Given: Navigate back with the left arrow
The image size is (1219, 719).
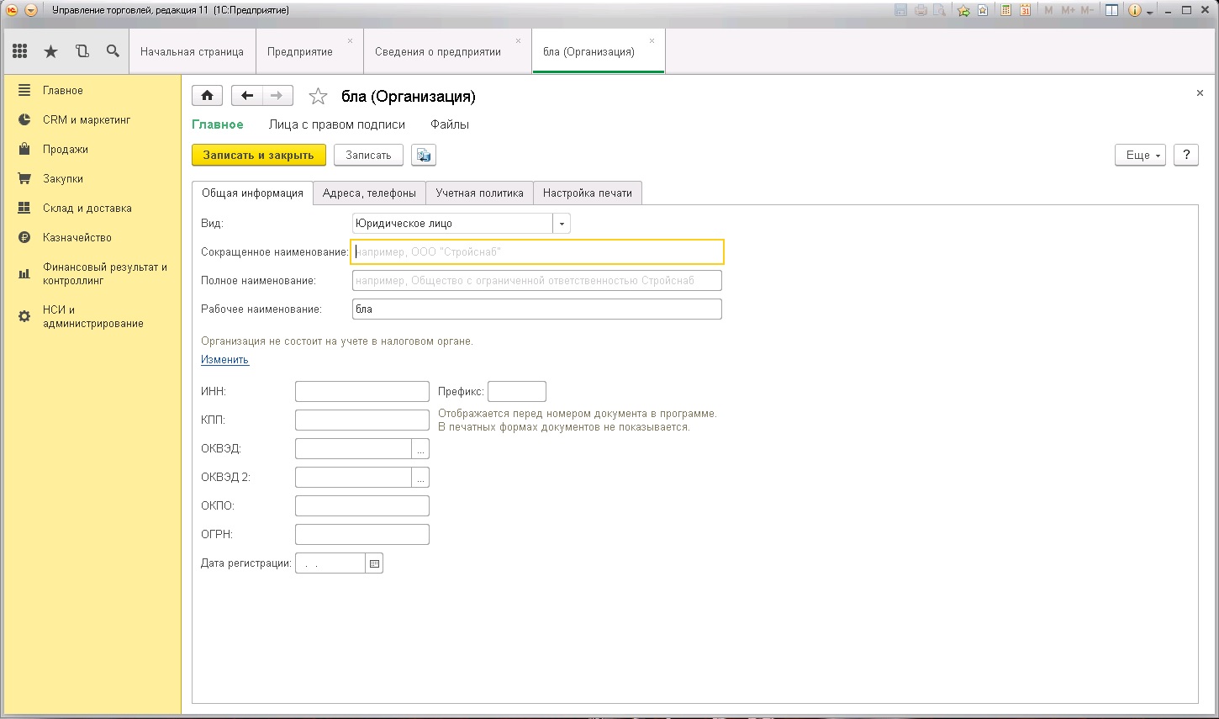Looking at the screenshot, I should click(246, 96).
